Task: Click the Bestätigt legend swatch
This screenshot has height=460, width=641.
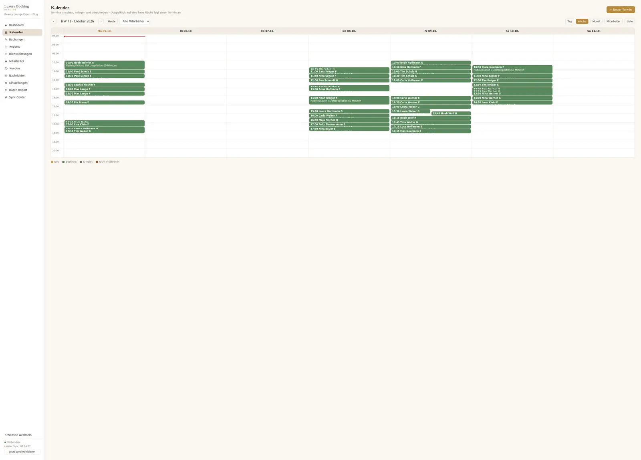Action: pos(63,162)
